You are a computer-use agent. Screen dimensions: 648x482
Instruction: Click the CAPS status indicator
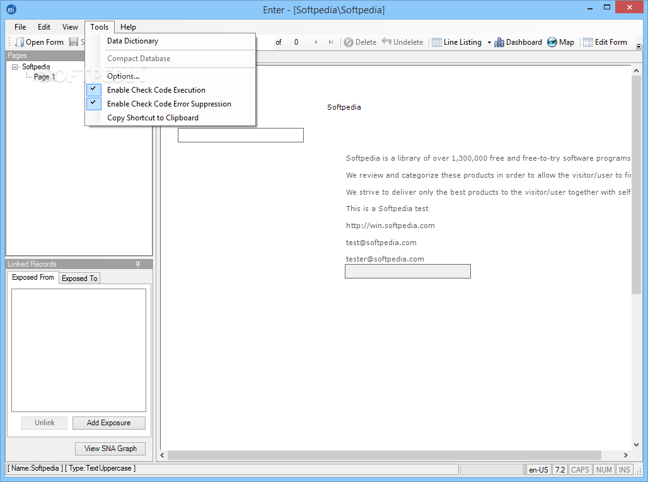[x=580, y=470]
